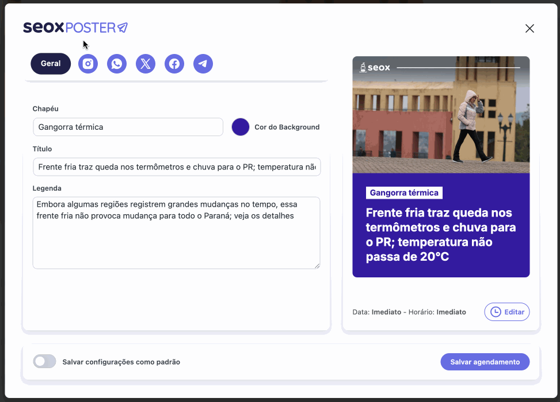The image size is (560, 402).
Task: Click inside the Título input field
Action: [x=177, y=167]
